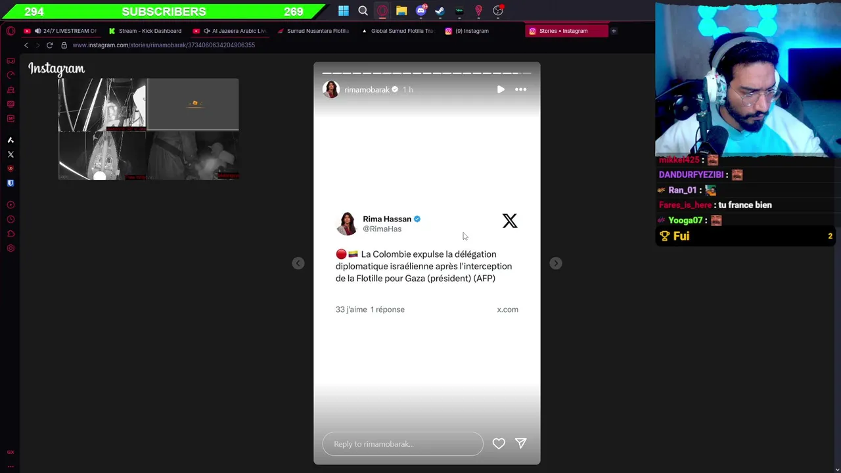Go to the next story
The width and height of the screenshot is (841, 473).
[x=556, y=263]
